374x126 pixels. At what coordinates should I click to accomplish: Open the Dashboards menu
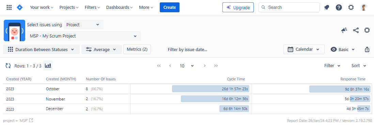tap(119, 7)
